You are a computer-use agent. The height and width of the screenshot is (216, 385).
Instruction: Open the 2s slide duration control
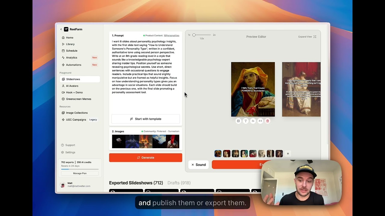point(253,121)
